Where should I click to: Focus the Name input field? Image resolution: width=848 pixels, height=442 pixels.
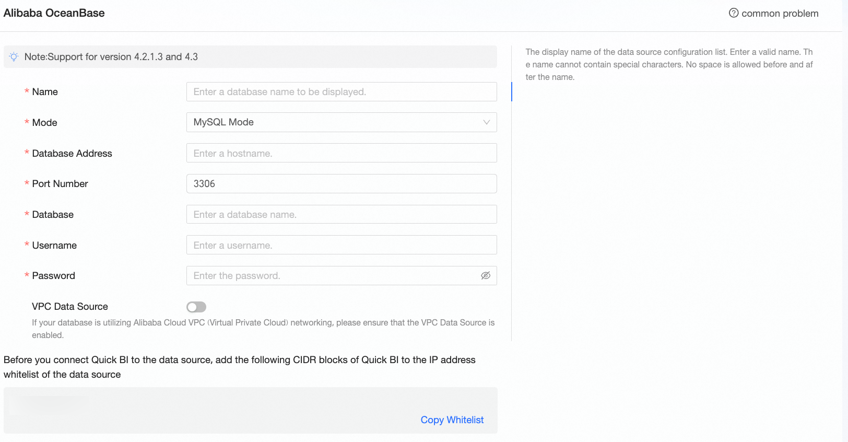pyautogui.click(x=341, y=92)
